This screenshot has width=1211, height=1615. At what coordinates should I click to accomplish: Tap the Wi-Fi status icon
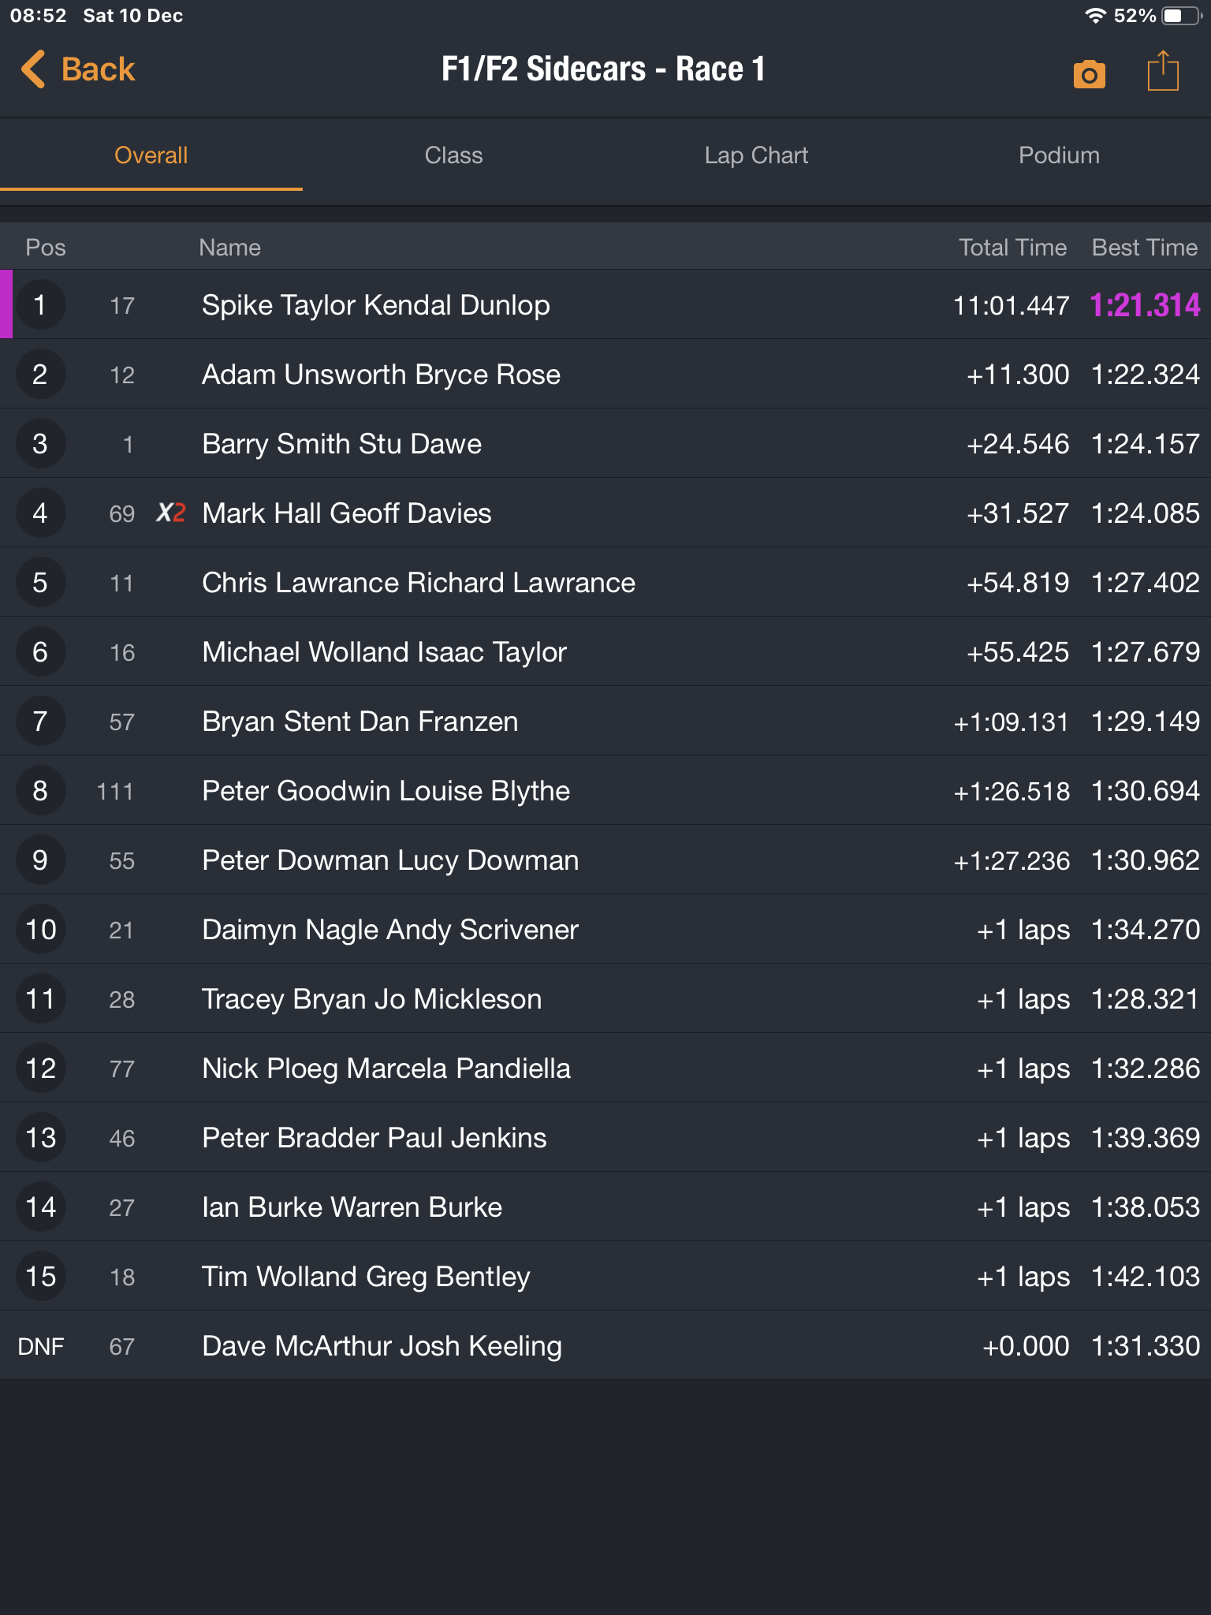click(x=1094, y=16)
